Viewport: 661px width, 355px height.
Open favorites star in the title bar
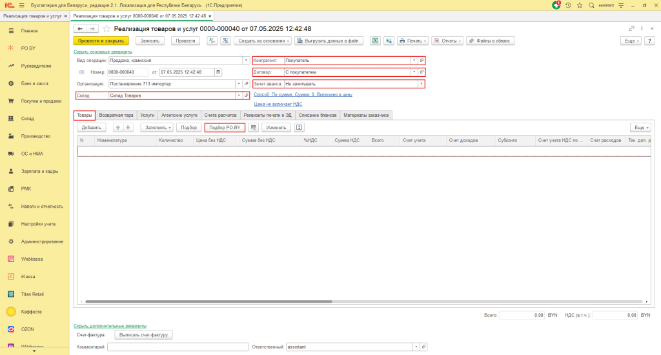point(580,5)
